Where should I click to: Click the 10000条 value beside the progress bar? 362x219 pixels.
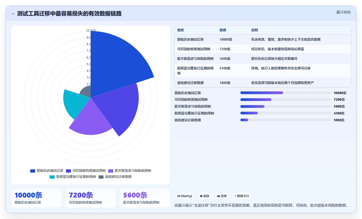click(340, 93)
